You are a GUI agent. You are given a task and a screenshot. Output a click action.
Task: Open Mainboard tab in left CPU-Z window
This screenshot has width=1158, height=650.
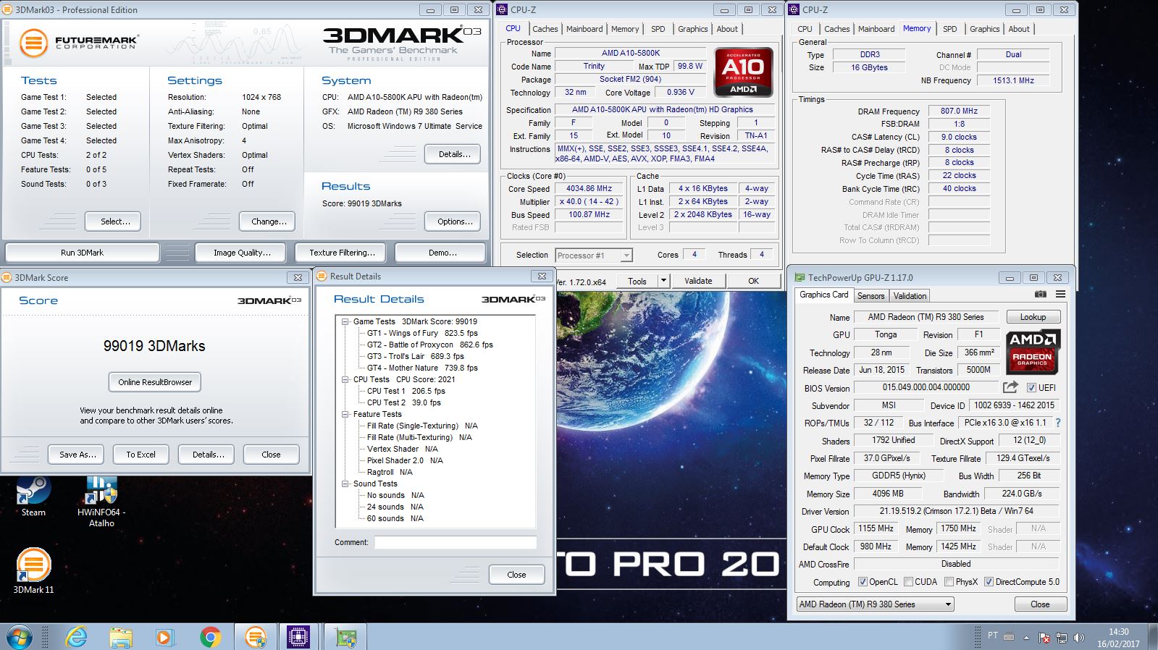coord(584,29)
